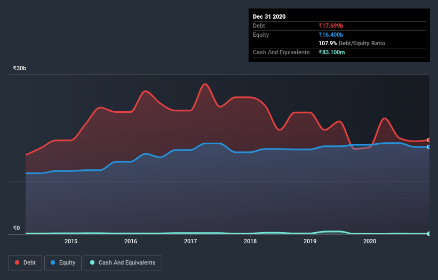Click the 107.9% Debt/Equity Ratio text
The image size is (438, 280).
pyautogui.click(x=352, y=43)
